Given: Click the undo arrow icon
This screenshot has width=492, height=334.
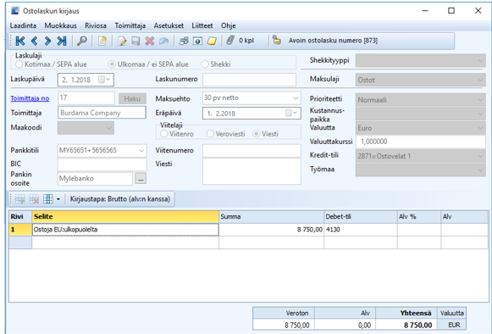Looking at the screenshot, I should pyautogui.click(x=163, y=41).
